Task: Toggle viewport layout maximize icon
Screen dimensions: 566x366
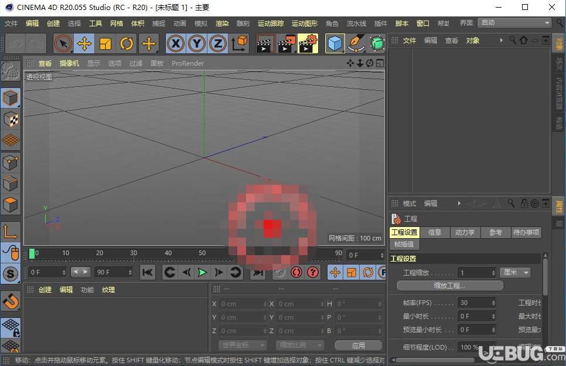Action: [x=380, y=63]
